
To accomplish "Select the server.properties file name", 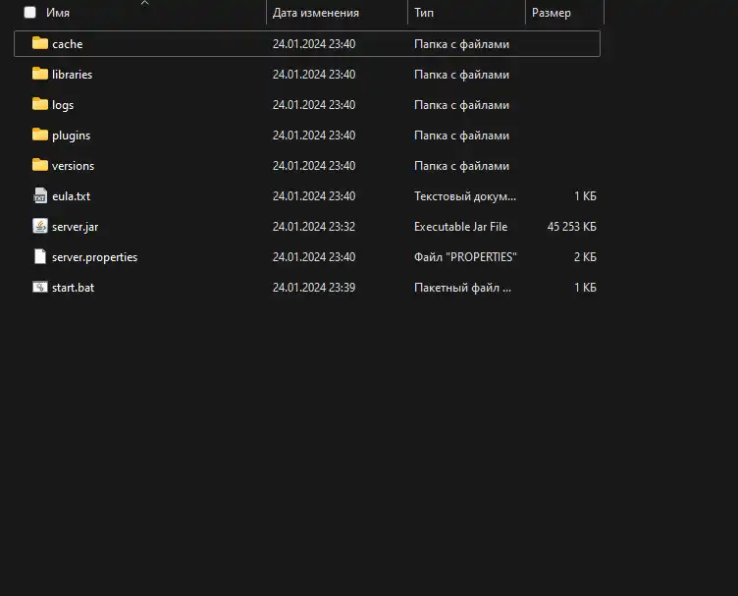I will click(94, 257).
